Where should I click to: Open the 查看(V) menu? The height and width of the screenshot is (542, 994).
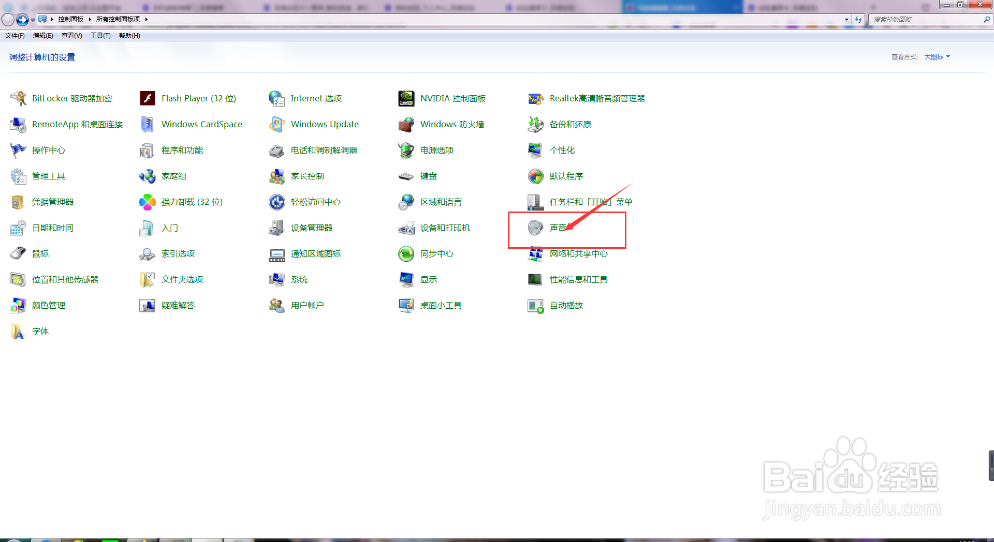pyautogui.click(x=72, y=36)
